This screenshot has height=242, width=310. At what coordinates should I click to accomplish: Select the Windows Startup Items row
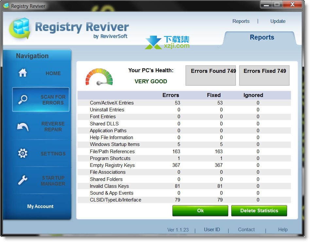click(x=184, y=144)
